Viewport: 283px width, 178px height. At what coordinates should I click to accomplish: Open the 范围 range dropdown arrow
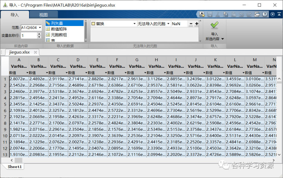coord(40,28)
